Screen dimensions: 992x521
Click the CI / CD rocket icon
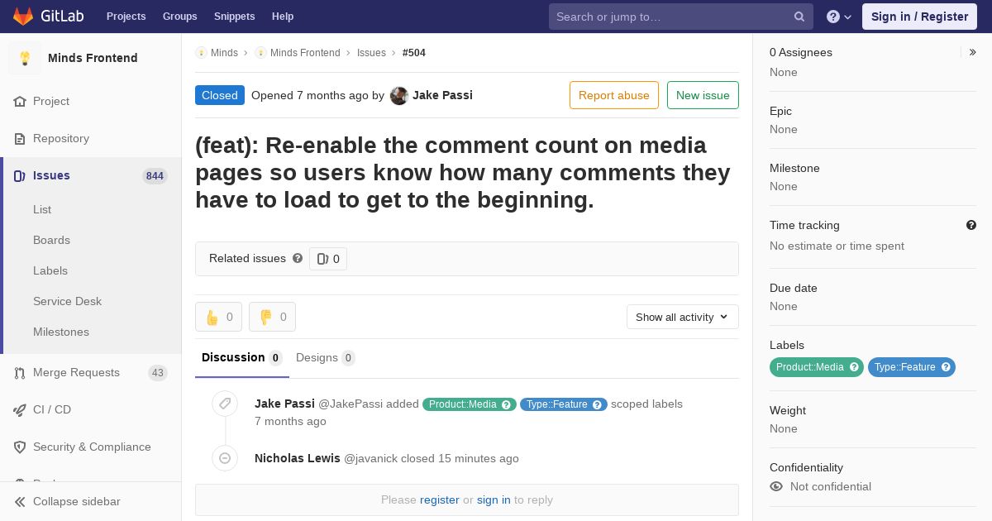[x=20, y=409]
